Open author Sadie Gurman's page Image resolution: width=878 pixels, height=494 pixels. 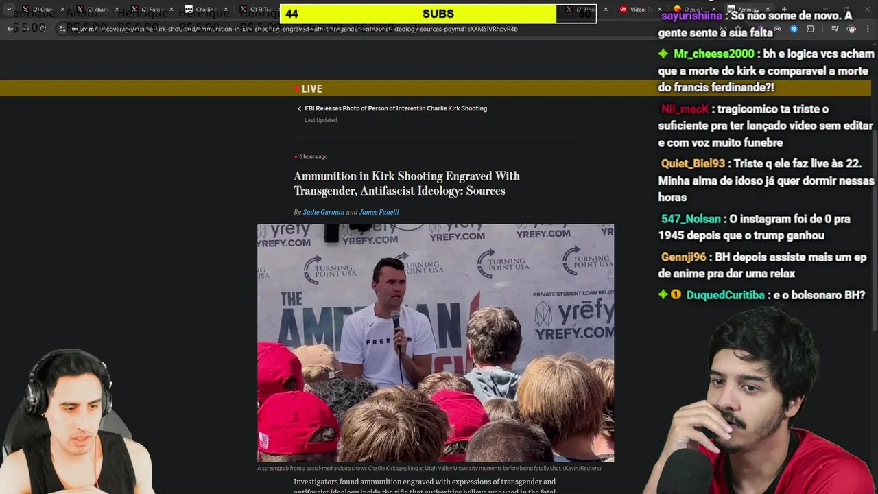point(324,212)
